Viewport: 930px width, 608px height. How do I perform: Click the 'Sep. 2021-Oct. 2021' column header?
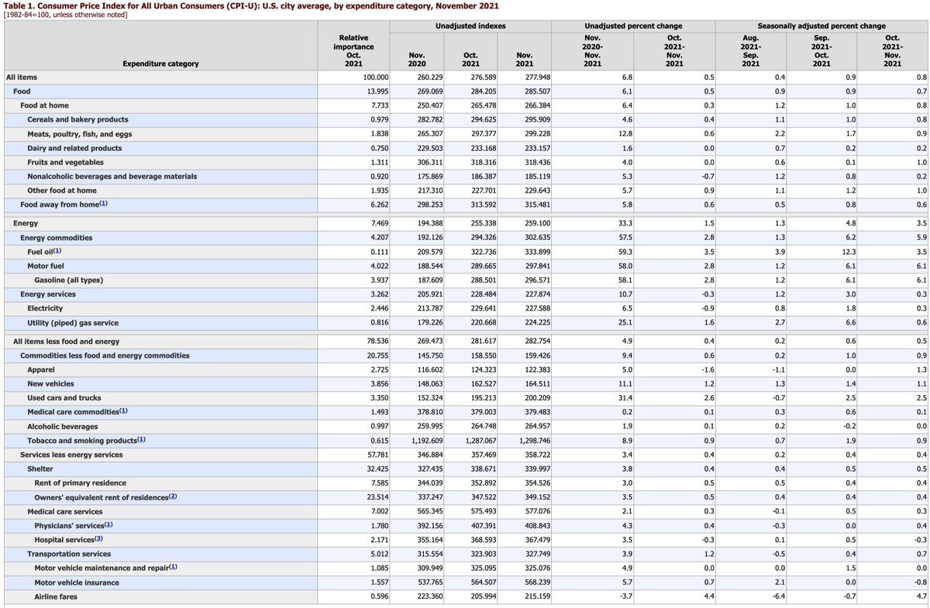(821, 50)
